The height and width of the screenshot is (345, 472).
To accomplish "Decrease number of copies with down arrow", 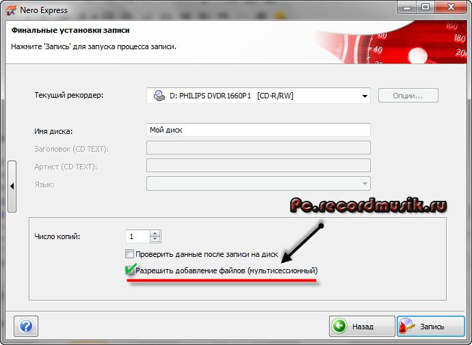I will 155,239.
